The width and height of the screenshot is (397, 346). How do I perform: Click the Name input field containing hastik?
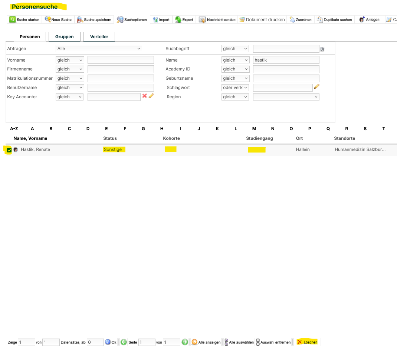coord(286,60)
